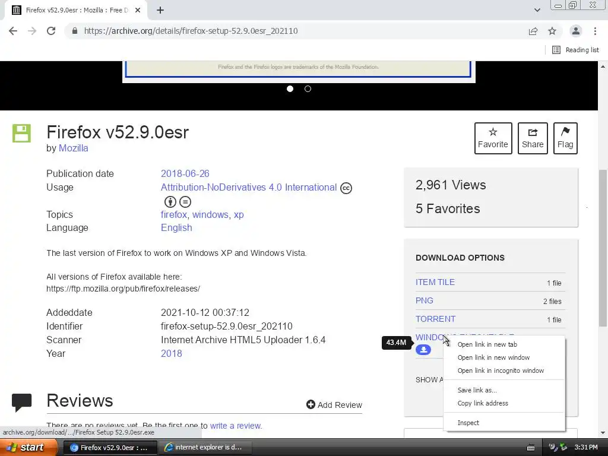Share this page via address bar icon

coord(533,31)
